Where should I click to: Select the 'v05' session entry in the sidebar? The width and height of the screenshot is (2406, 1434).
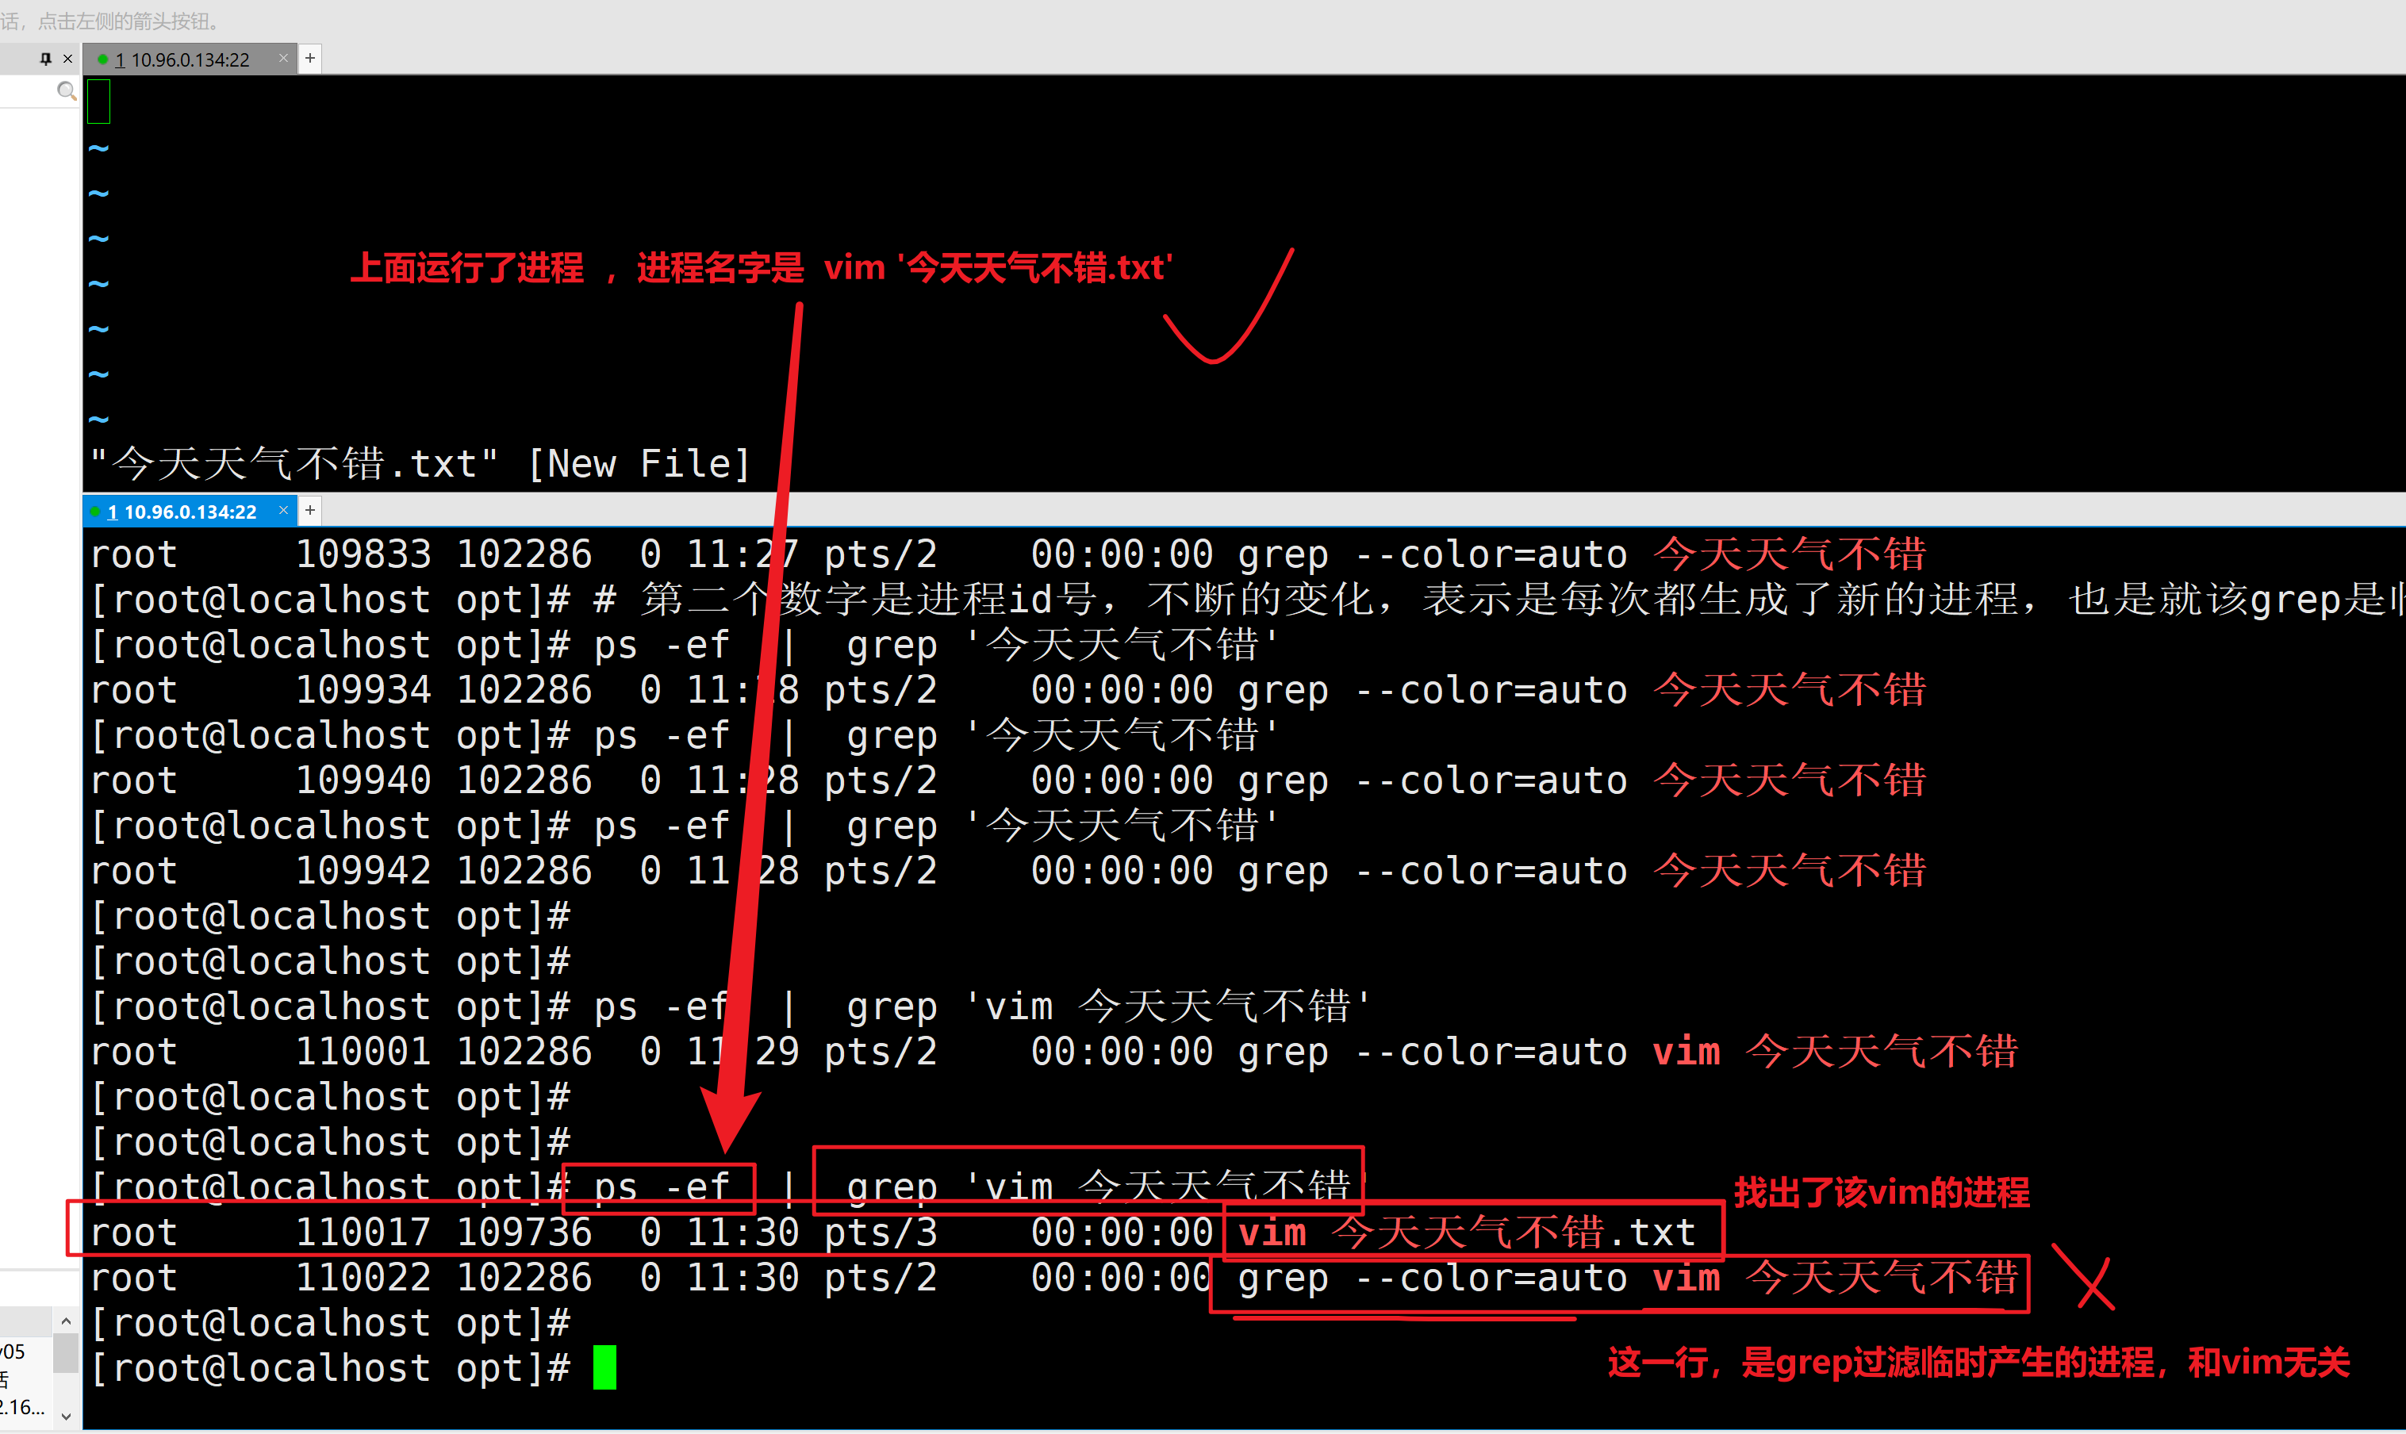[14, 1351]
